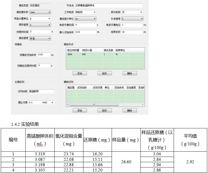Select the 3000 row in 滴定终点 table
The width and height of the screenshot is (208, 173).
pyautogui.click(x=105, y=54)
